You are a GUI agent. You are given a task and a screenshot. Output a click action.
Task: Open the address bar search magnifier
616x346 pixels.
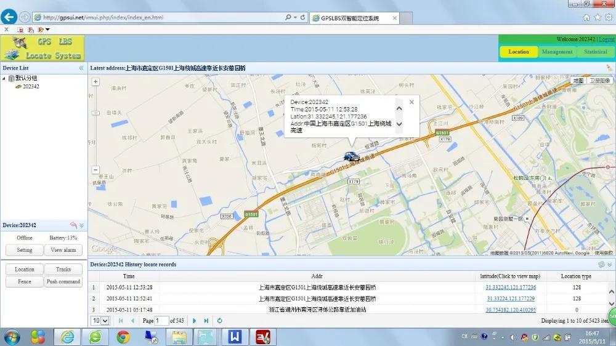click(x=288, y=17)
